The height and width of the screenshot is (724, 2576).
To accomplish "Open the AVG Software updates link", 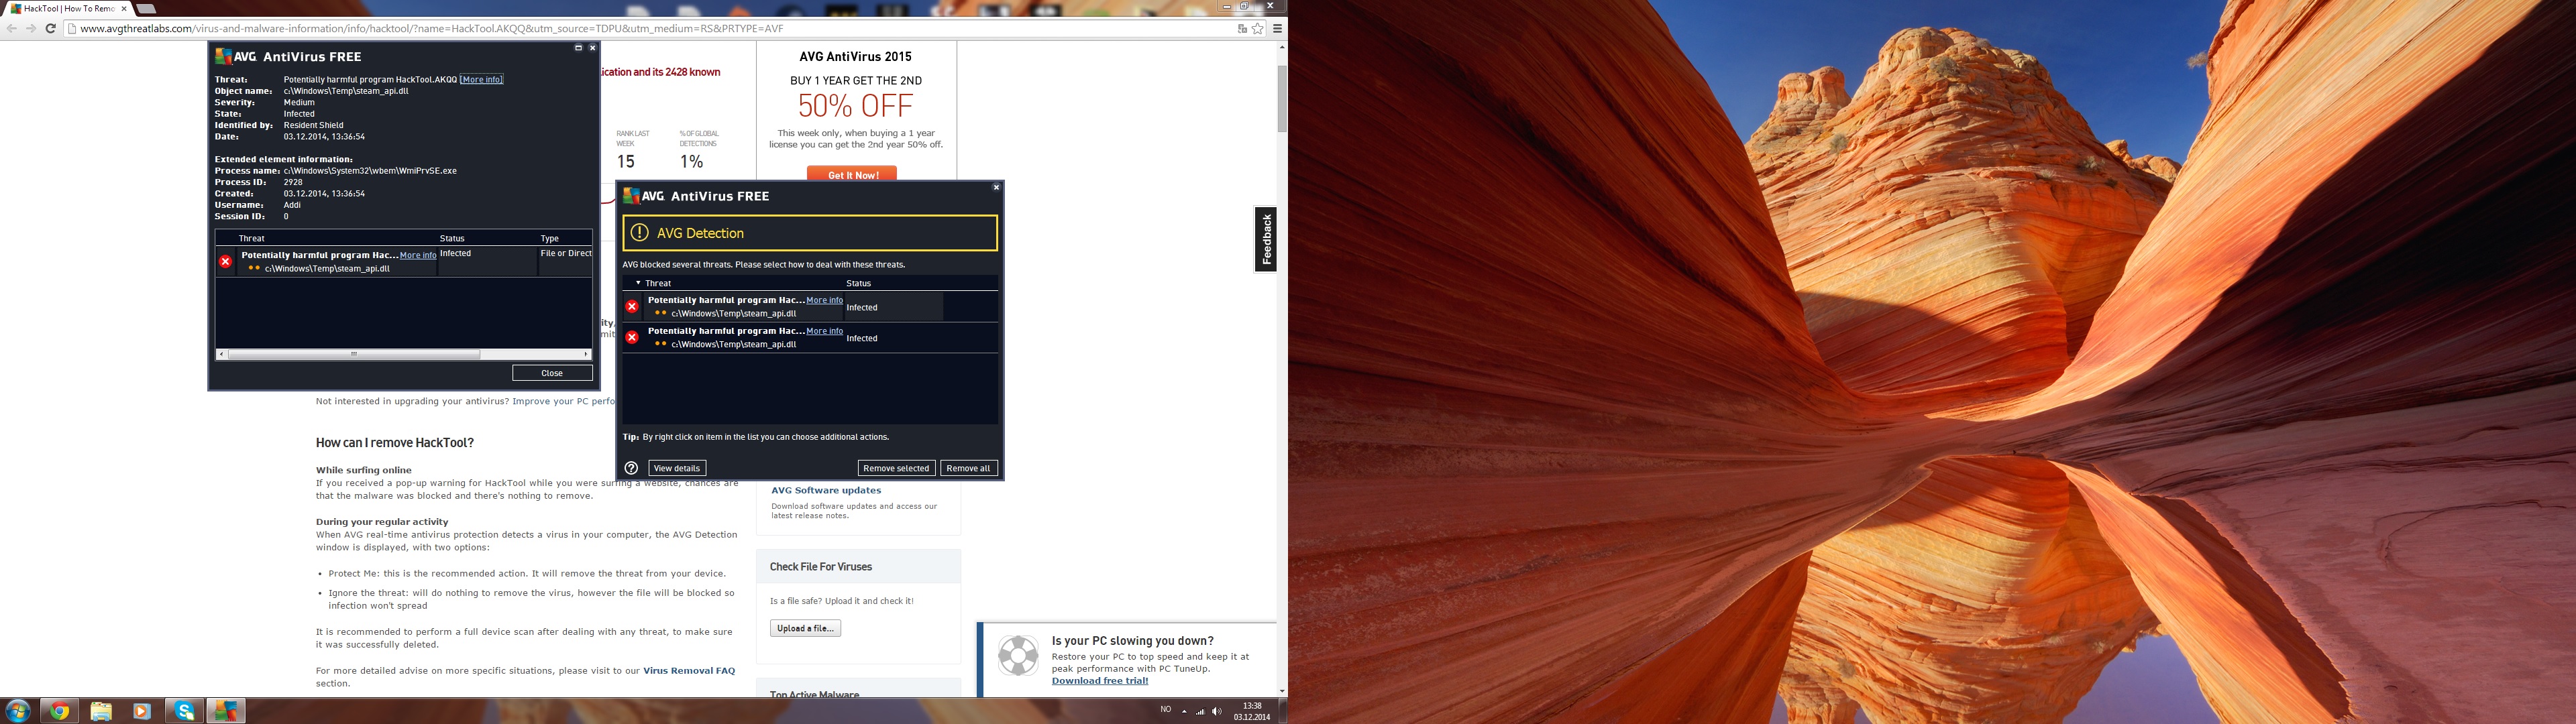I will click(826, 490).
